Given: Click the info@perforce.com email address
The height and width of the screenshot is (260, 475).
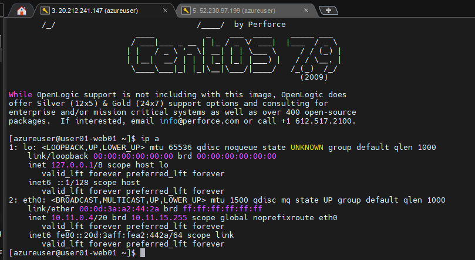Looking at the screenshot, I should (199, 121).
